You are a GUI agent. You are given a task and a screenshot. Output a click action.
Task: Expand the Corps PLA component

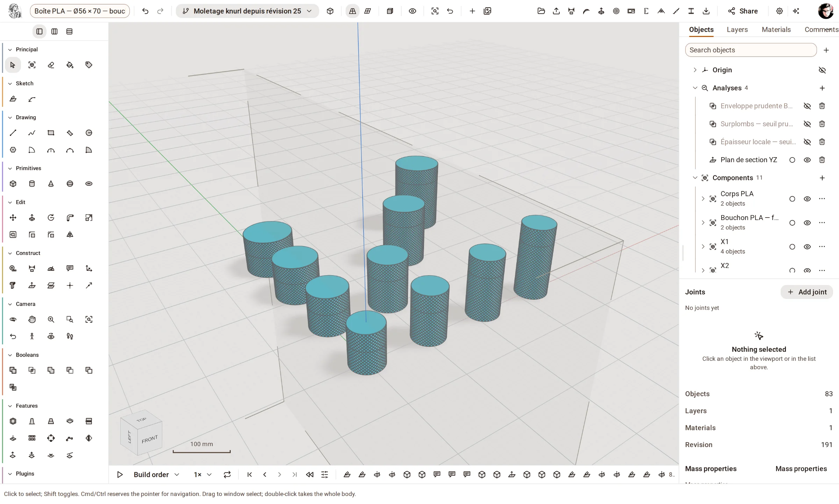click(x=703, y=199)
